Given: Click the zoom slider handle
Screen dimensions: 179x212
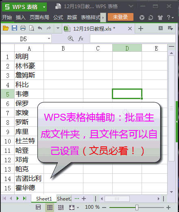Looking at the screenshot, I should click(137, 208).
